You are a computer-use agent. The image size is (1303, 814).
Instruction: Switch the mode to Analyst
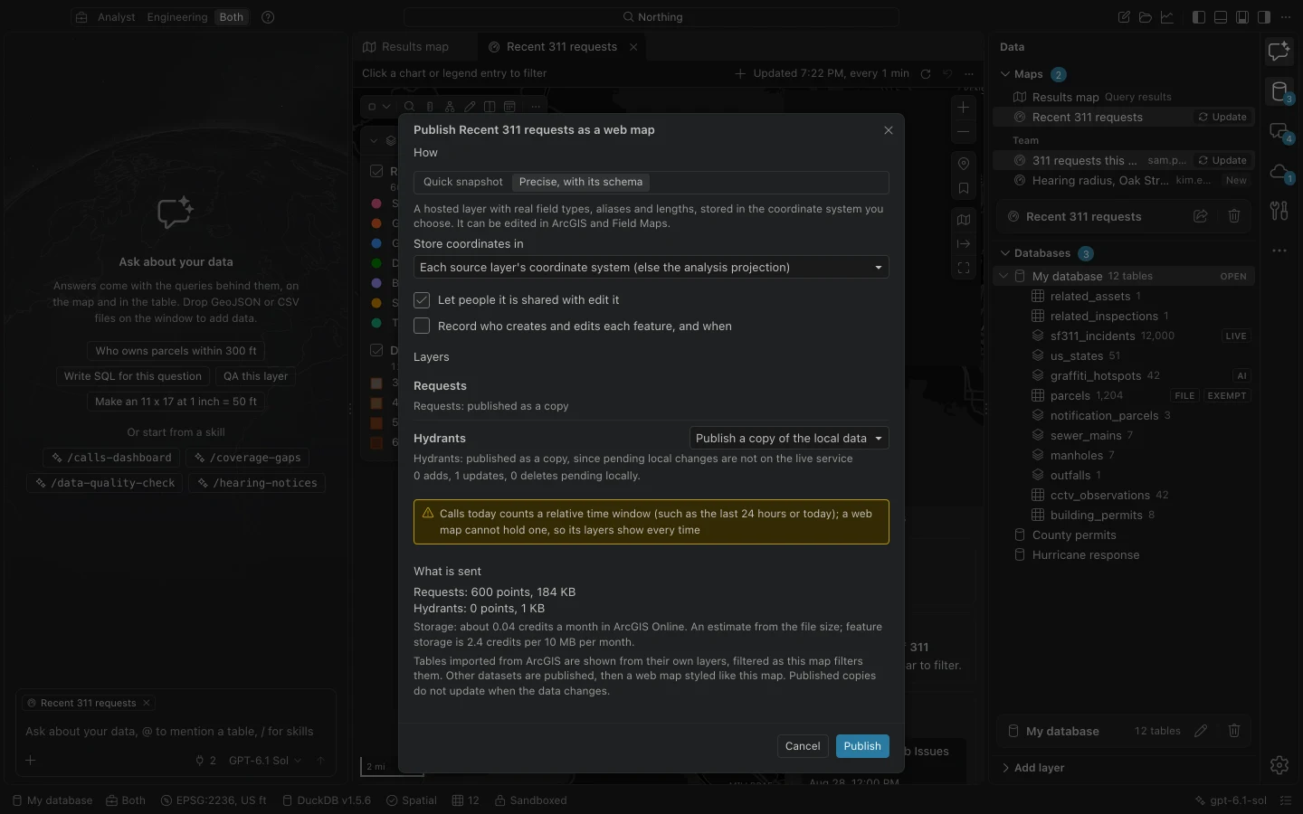[x=116, y=17]
